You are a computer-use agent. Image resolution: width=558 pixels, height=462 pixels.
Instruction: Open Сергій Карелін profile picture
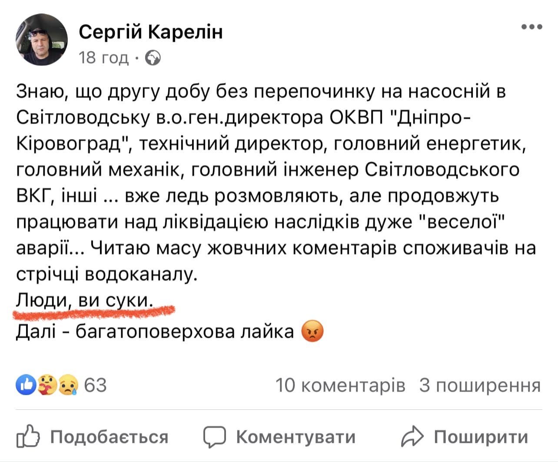(42, 40)
